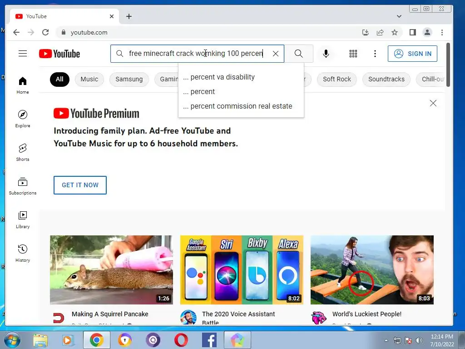Show hidden system tray icons
Screen dimensions: 465x349
coord(386,340)
